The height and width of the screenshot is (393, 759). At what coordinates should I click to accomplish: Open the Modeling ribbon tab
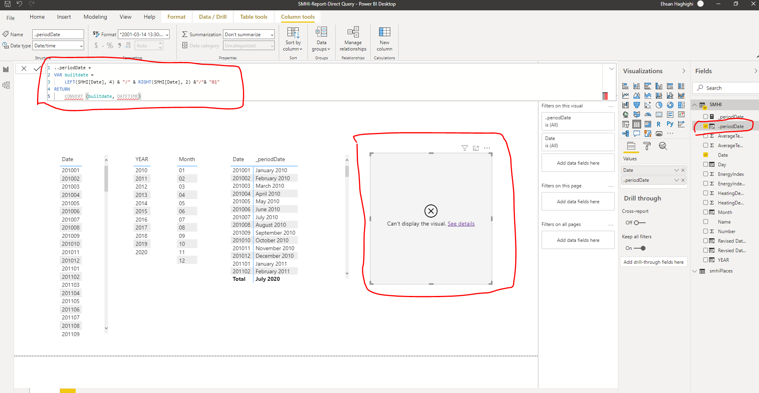95,17
